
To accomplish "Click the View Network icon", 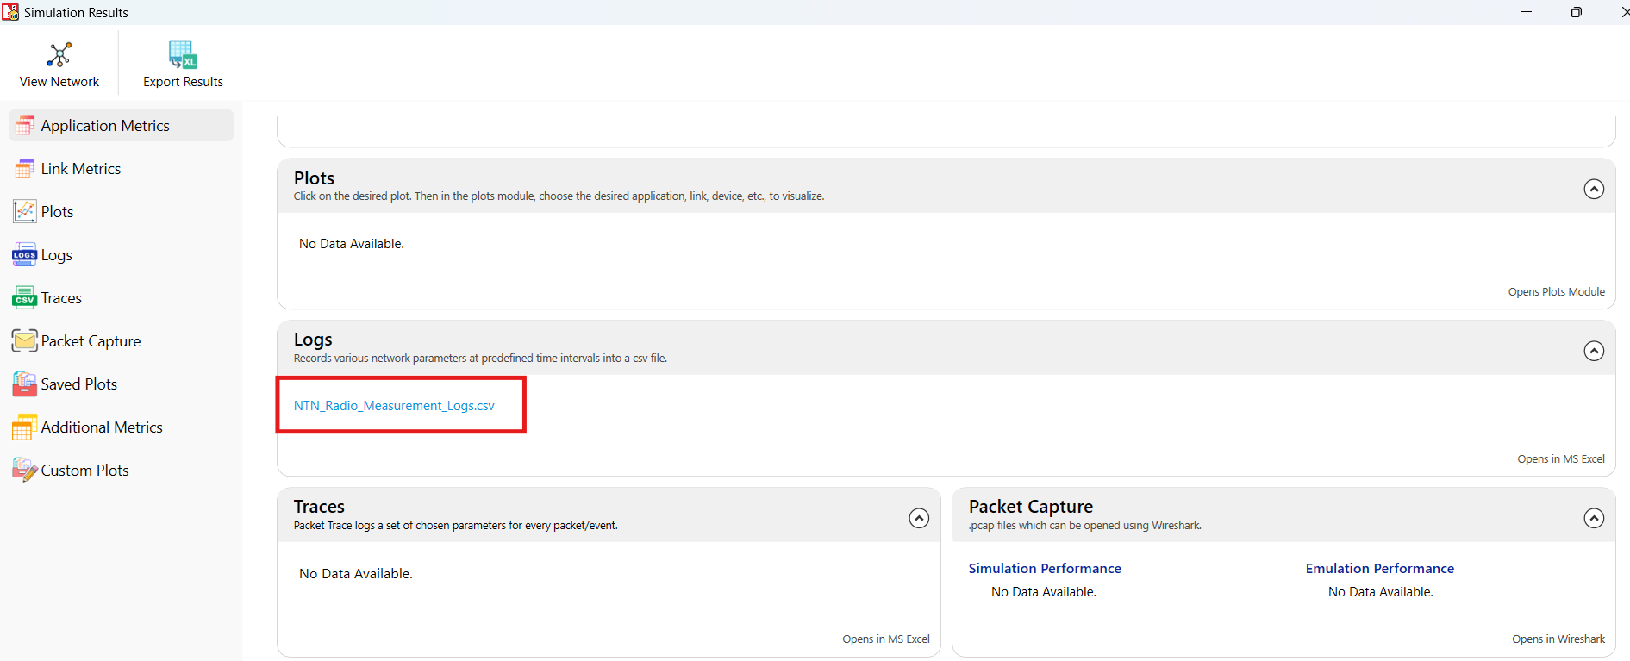I will [x=59, y=55].
